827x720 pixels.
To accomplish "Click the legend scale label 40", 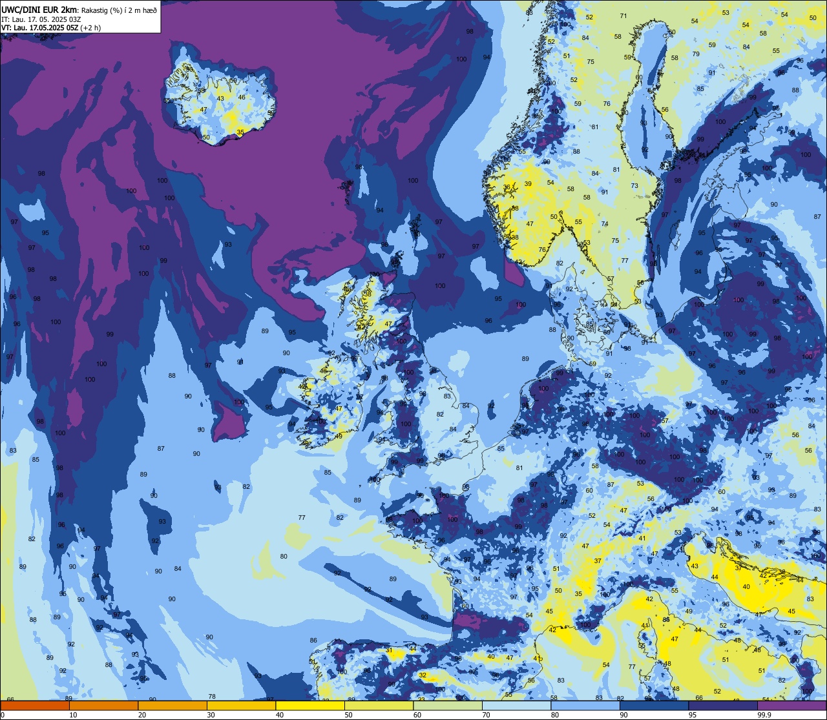I will pyautogui.click(x=280, y=715).
